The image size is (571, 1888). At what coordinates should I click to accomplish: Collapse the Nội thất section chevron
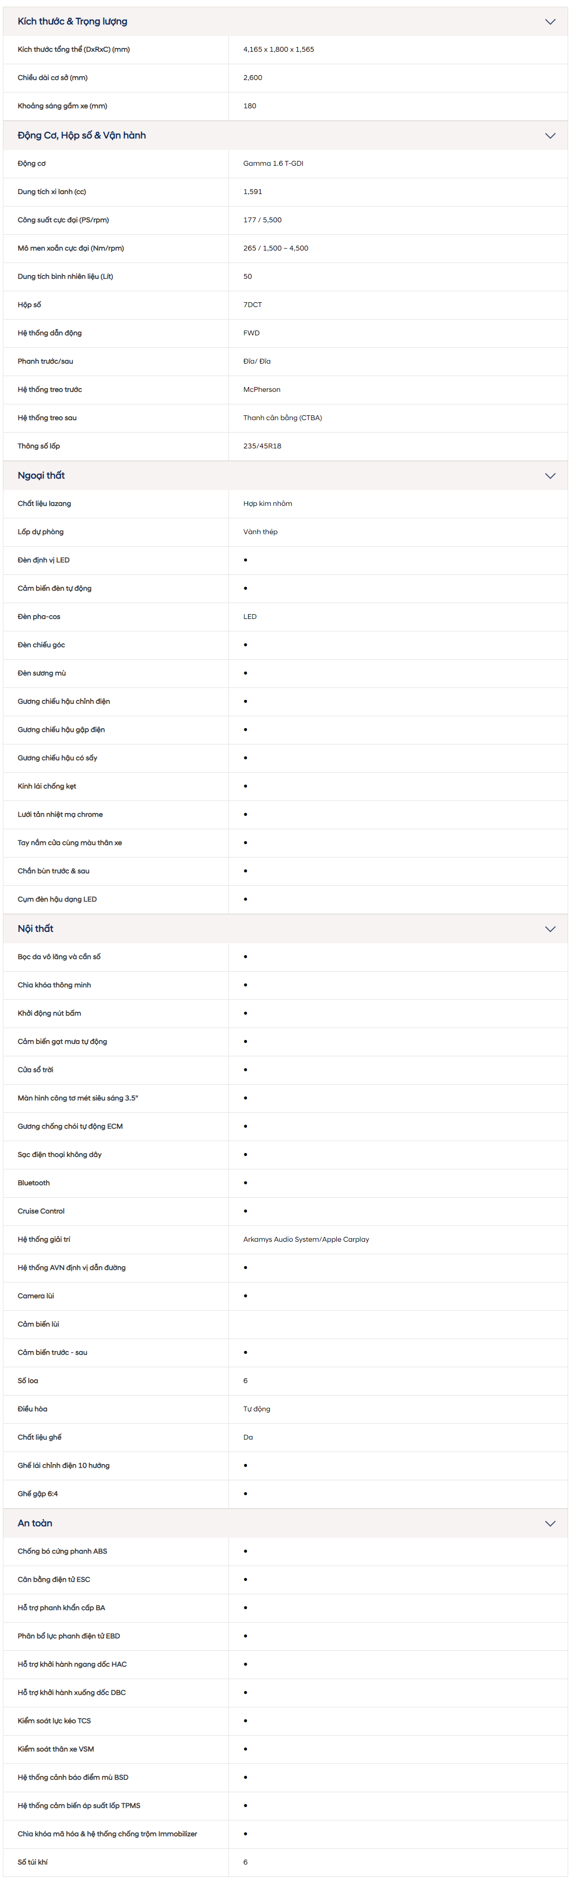550,928
